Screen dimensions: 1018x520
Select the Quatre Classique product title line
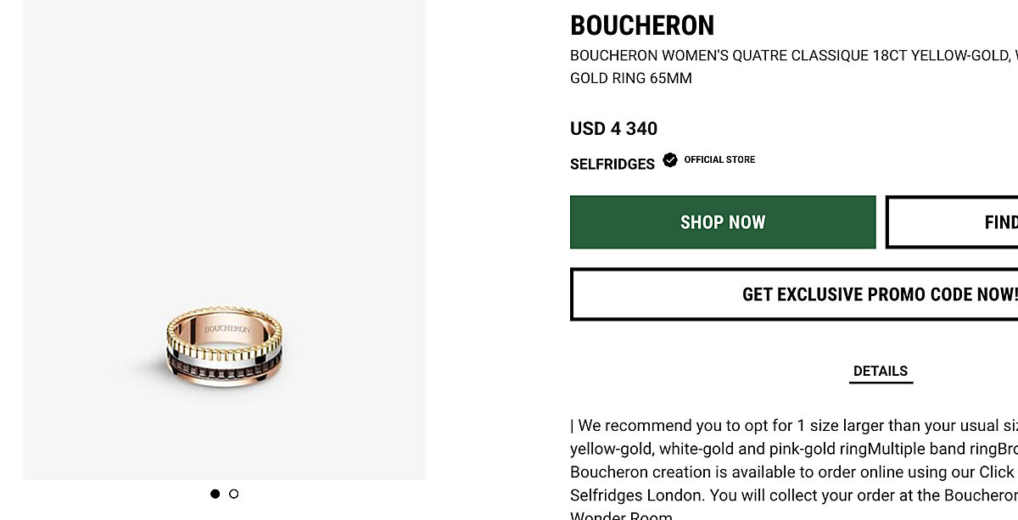coord(793,56)
